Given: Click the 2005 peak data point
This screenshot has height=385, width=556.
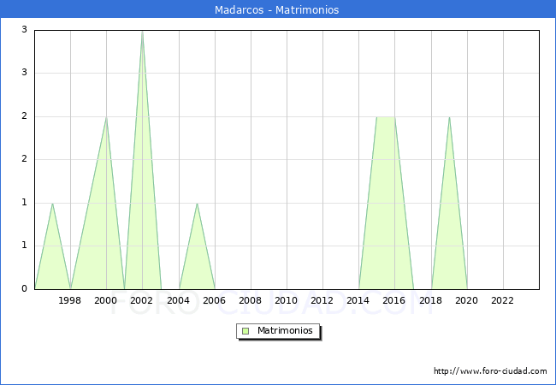Looking at the screenshot, I should (197, 204).
